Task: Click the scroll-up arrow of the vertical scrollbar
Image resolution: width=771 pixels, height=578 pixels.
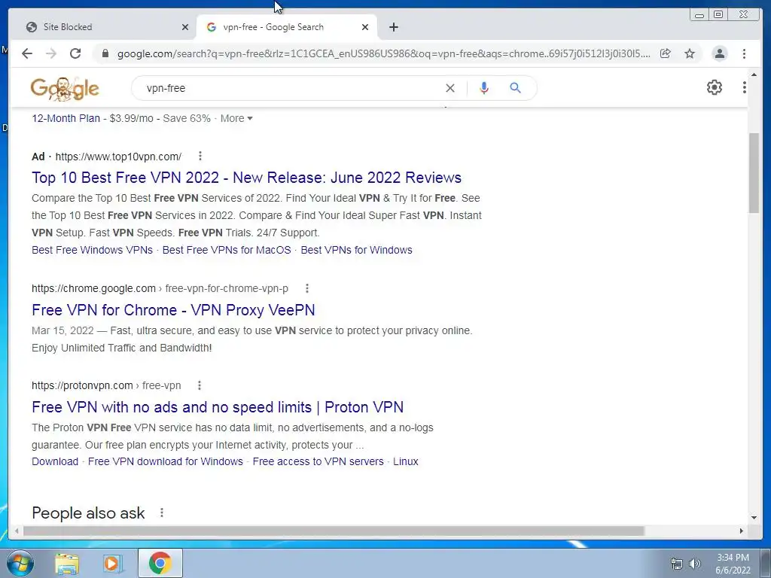Action: click(x=754, y=75)
